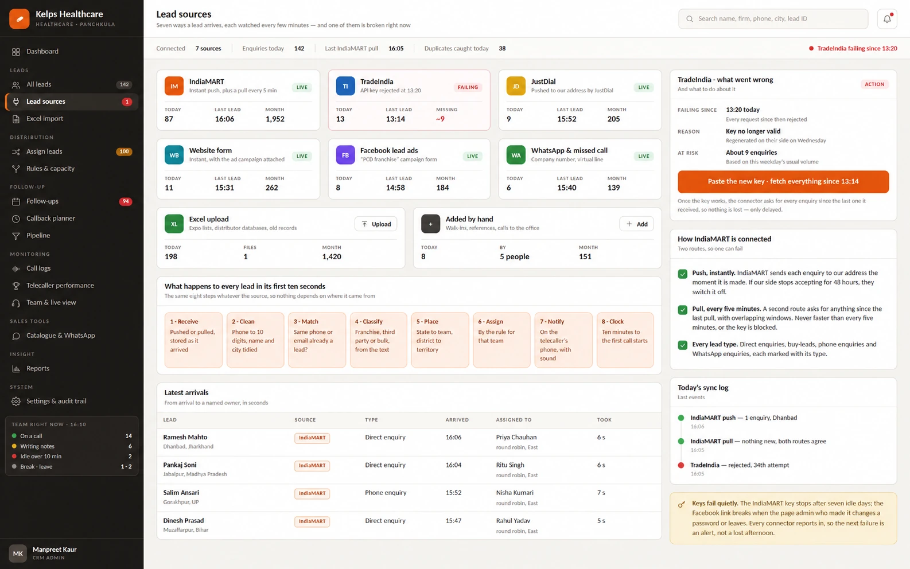Toggle the 'Every lead type' checkbox
910x569 pixels.
(682, 345)
